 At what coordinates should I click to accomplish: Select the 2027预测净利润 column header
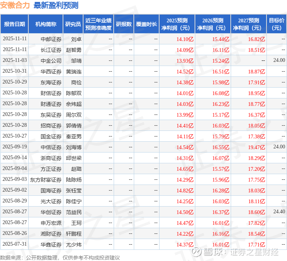tap(249, 24)
